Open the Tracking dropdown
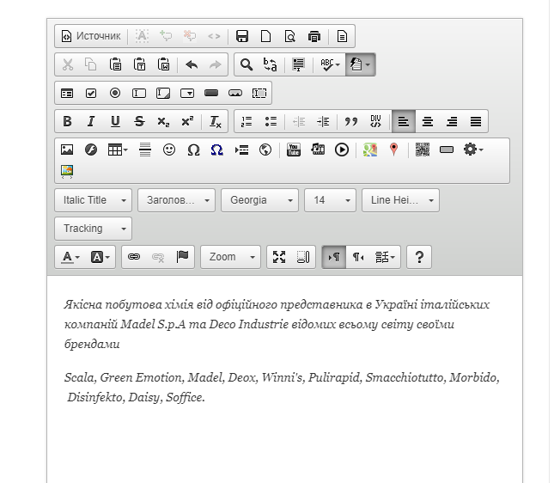 click(x=94, y=229)
